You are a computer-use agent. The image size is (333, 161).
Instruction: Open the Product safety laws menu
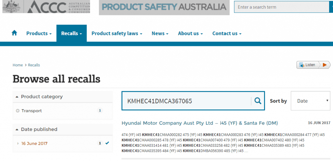point(117,34)
